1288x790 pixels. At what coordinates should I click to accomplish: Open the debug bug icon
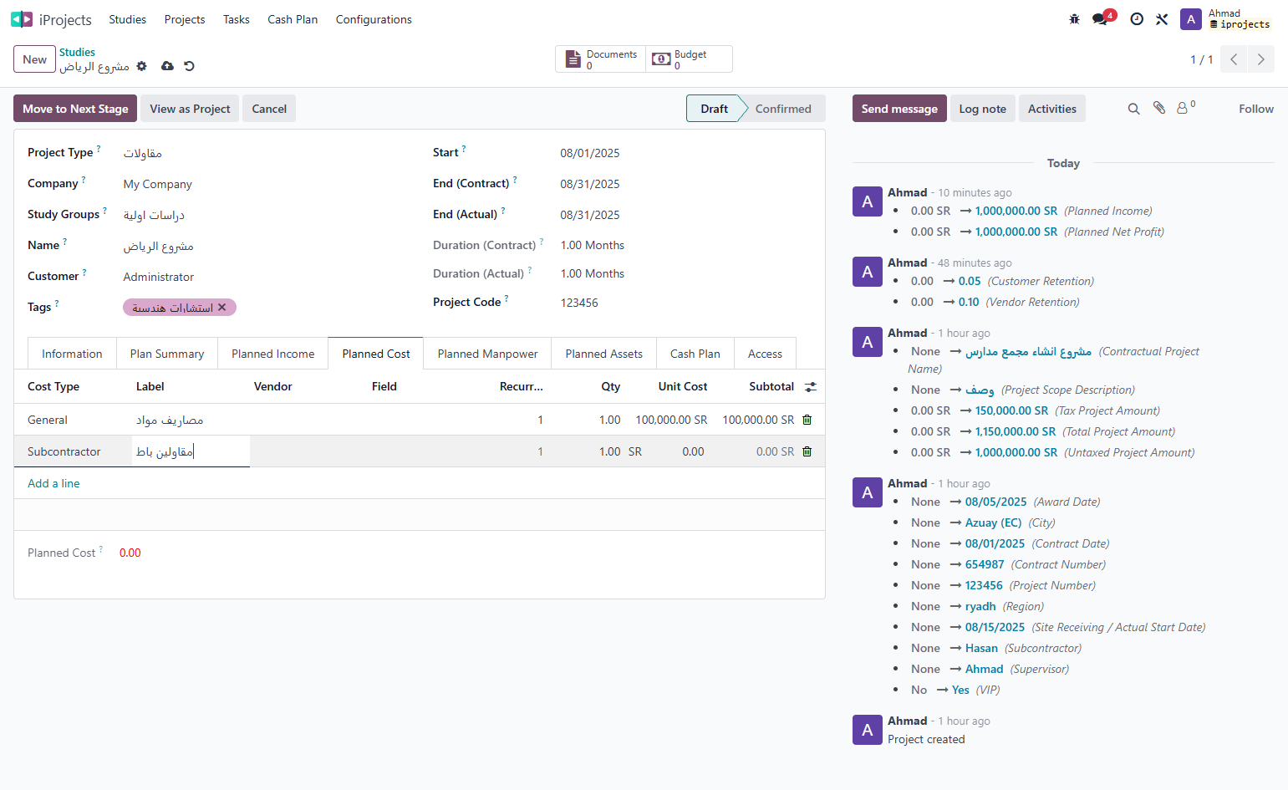[1075, 19]
